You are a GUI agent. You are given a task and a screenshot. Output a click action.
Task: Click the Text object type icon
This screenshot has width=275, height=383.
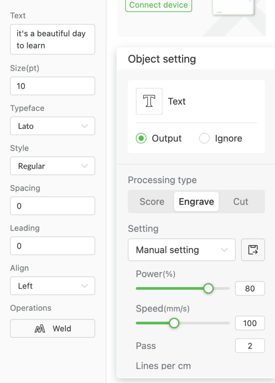tap(149, 101)
